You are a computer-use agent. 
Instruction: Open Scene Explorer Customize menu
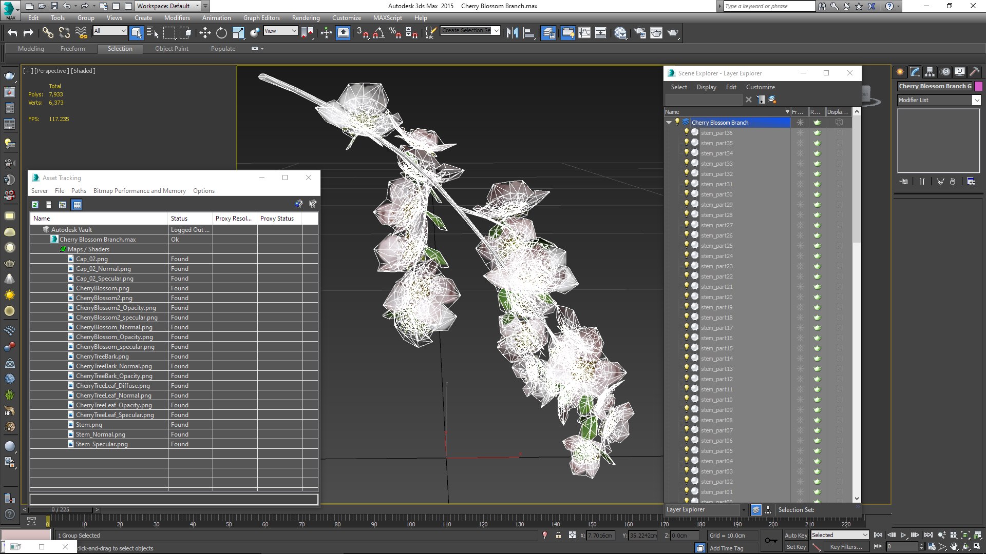(x=760, y=87)
